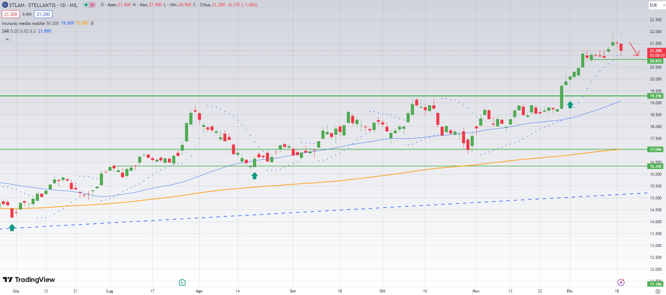This screenshot has height=295, width=666.
Task: Click the Set label on time axis
Action: pos(293,291)
